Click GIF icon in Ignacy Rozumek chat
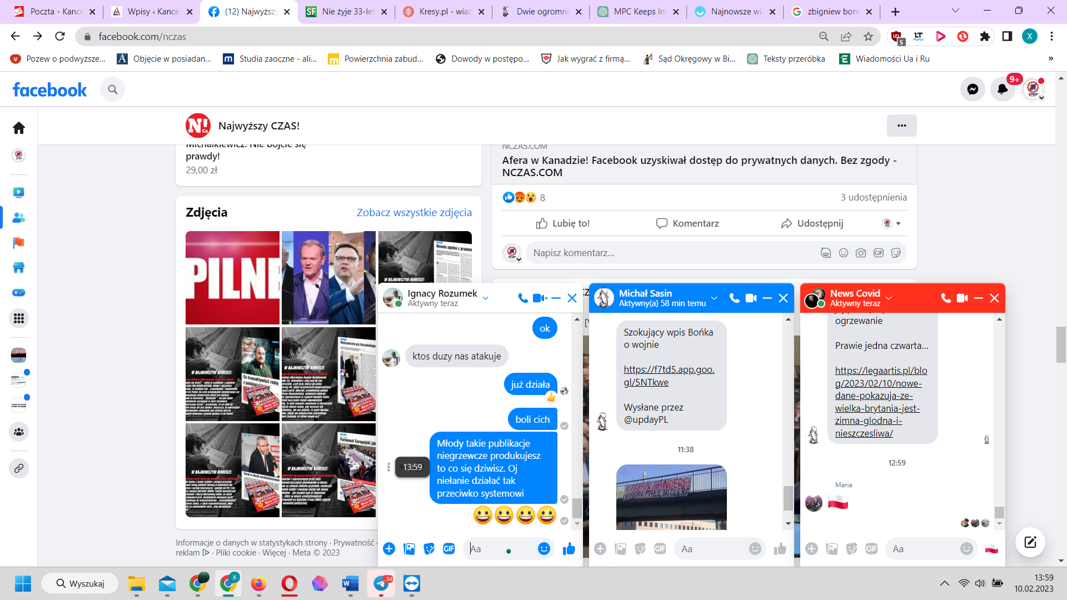 [449, 549]
